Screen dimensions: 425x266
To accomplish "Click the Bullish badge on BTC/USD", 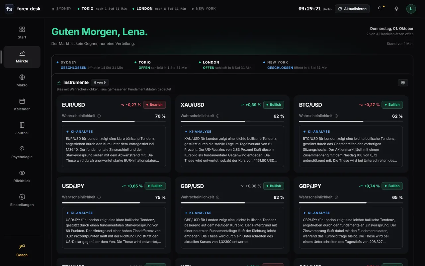I will tap(392, 105).
